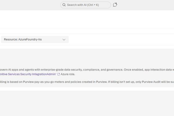Image resolution: width=174 pixels, height=116 pixels.
Task: Click external-link icon beside IntegrationAdmin
Action: [x=59, y=74]
